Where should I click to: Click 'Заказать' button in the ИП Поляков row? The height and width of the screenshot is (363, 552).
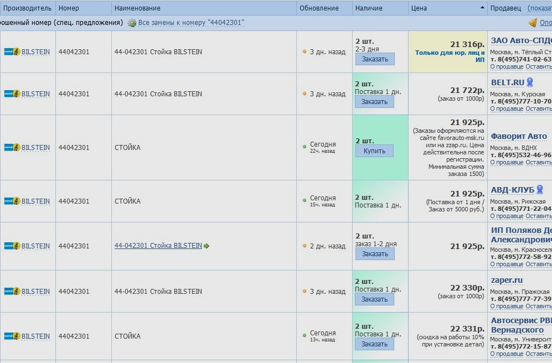[x=375, y=254]
